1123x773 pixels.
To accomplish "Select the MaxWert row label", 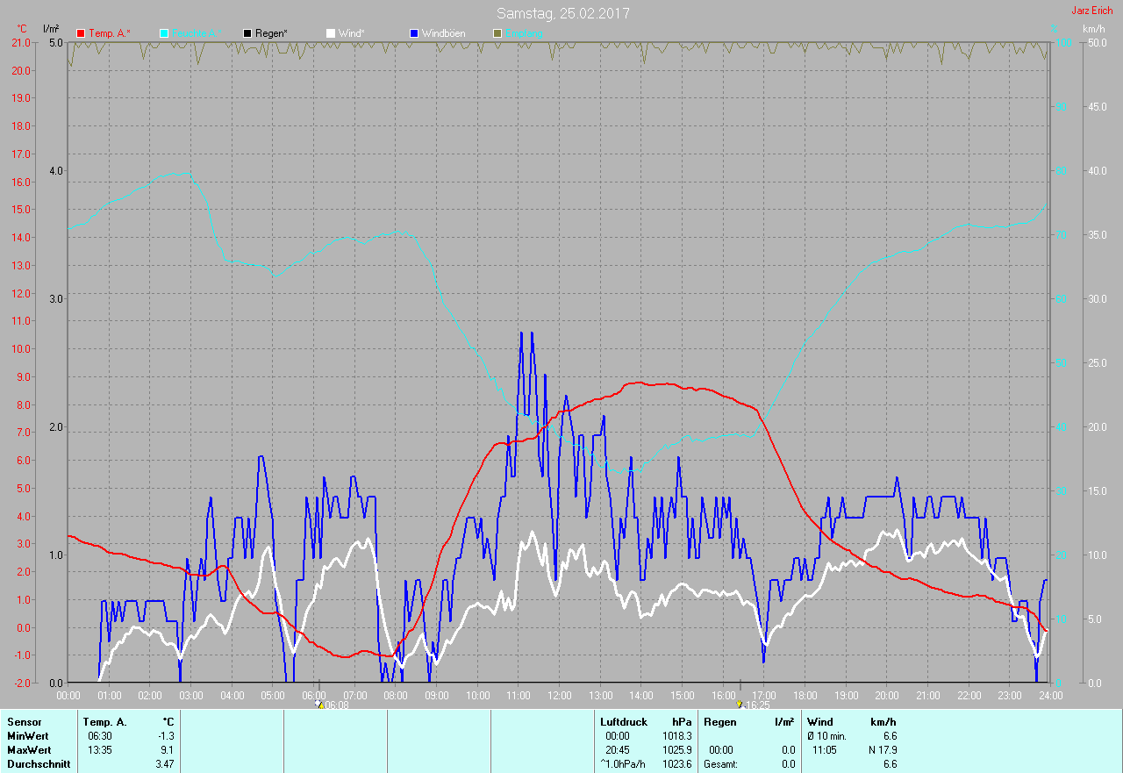I will pos(29,750).
